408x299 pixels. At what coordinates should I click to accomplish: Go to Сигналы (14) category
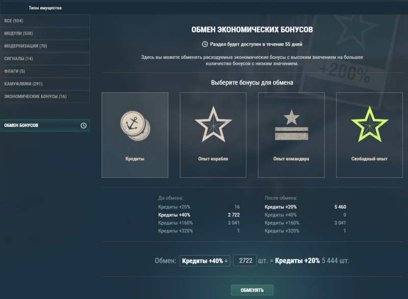45,59
